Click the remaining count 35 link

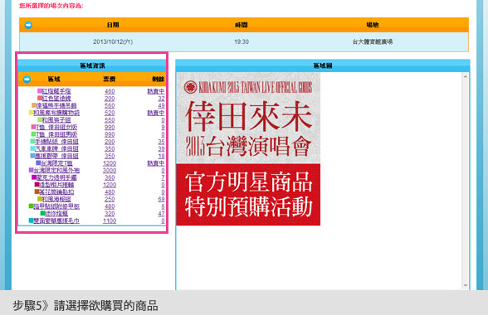161,142
